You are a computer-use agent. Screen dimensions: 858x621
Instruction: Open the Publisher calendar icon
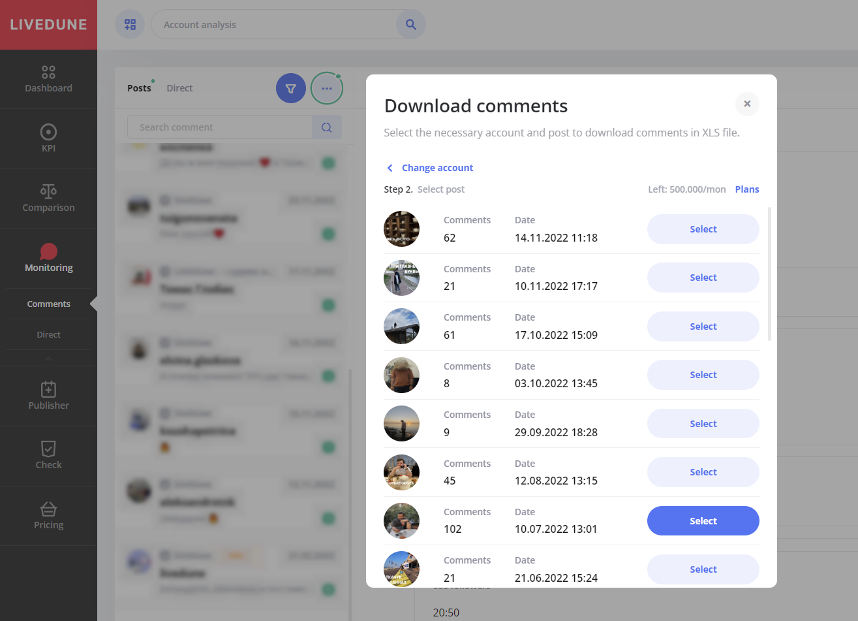pos(48,390)
